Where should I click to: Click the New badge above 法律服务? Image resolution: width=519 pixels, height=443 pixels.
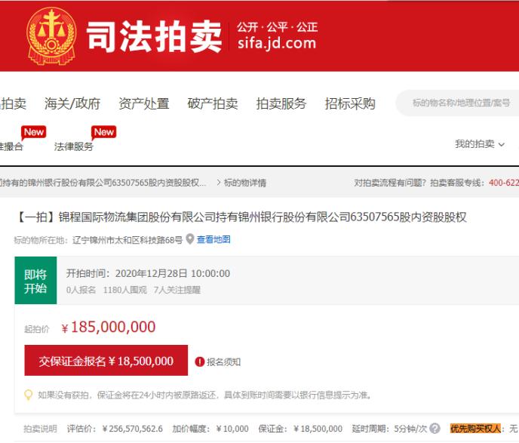pos(103,132)
